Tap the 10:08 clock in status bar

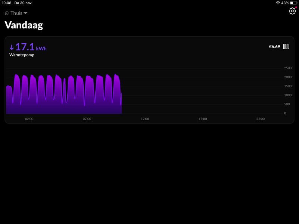6,3
